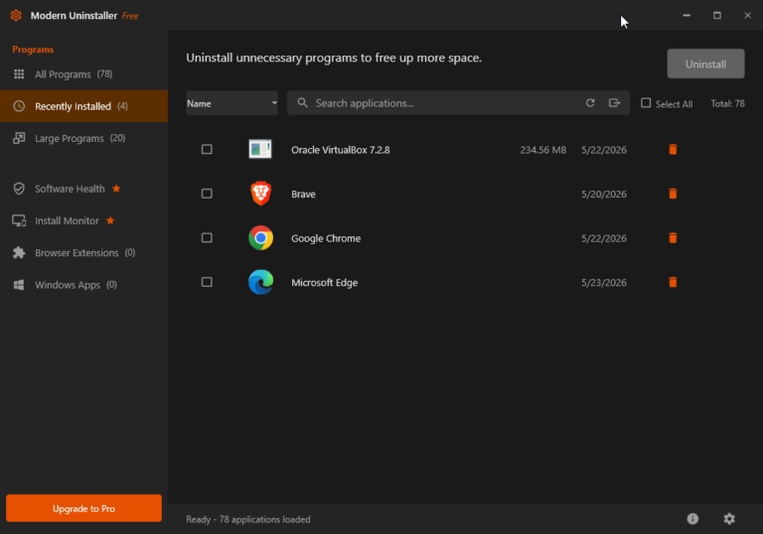Open Browser Extensions (0) section

[83, 253]
